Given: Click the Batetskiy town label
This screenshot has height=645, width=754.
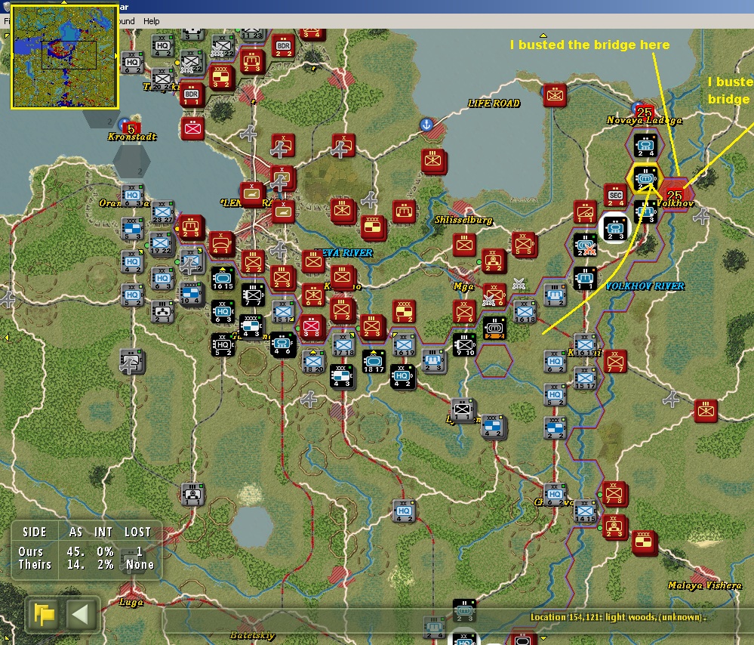Looking at the screenshot, I should coord(252,635).
